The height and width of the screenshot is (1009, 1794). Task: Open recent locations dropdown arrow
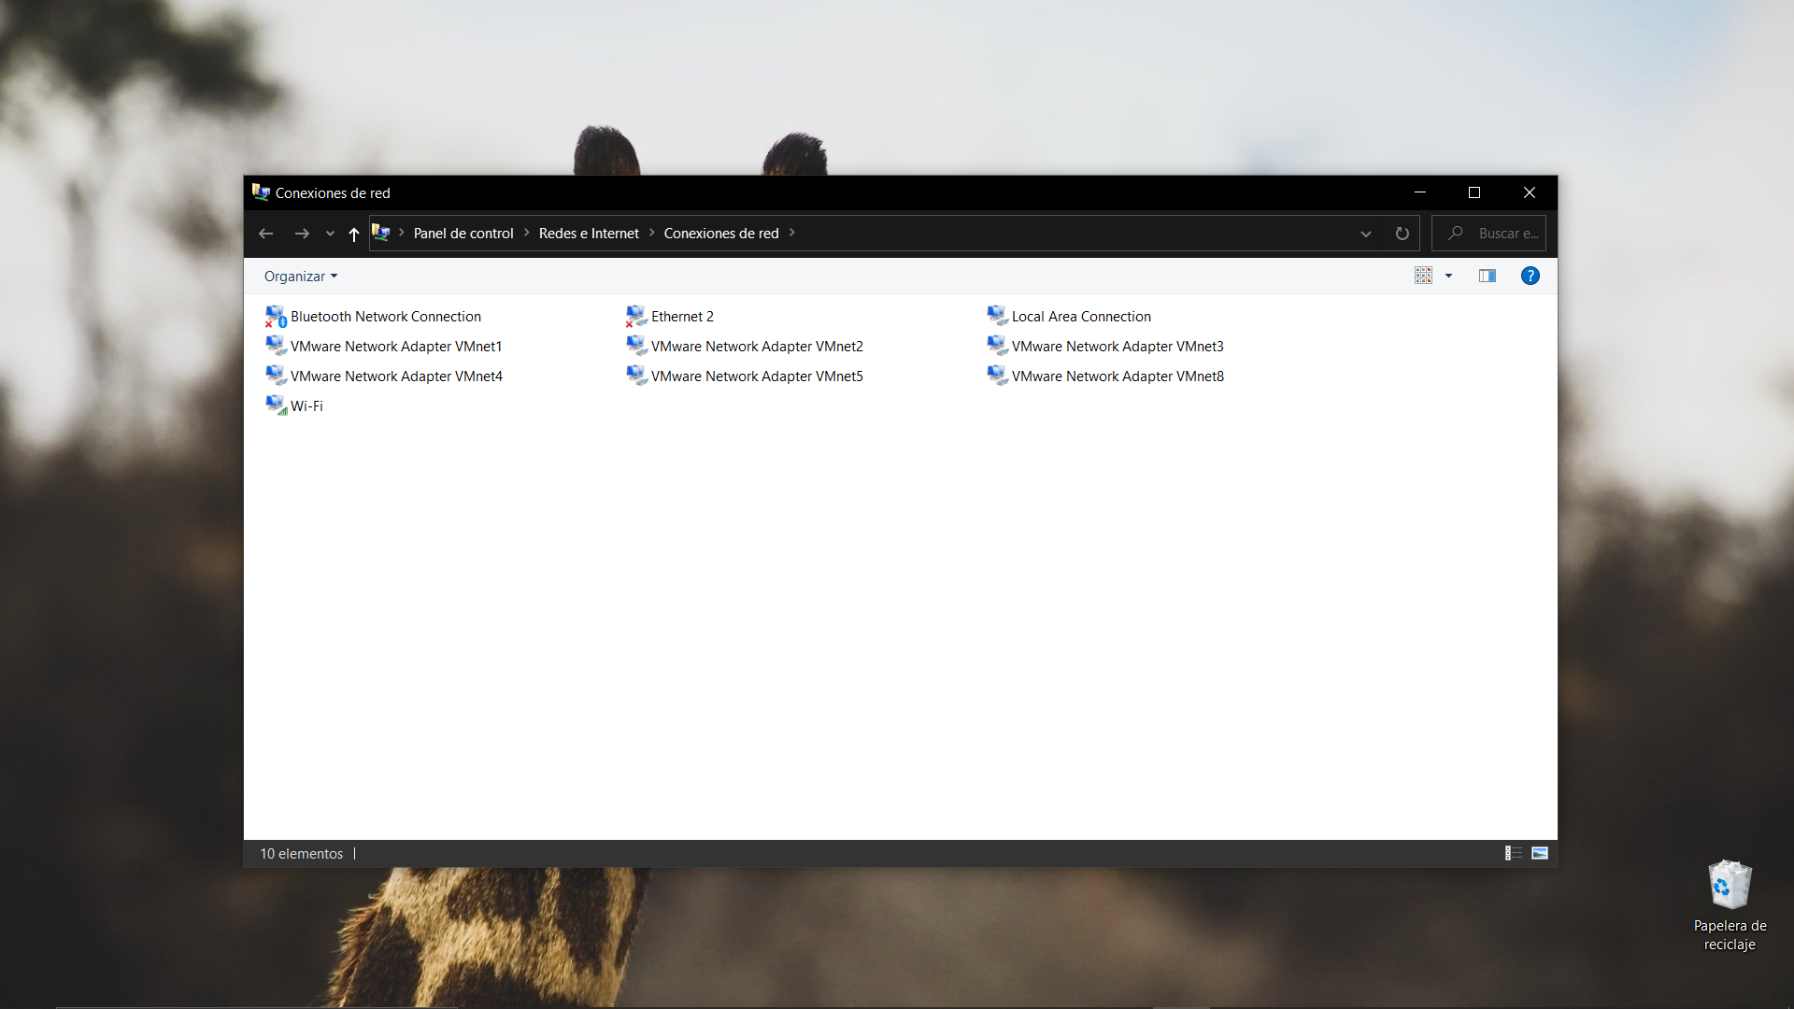(330, 234)
